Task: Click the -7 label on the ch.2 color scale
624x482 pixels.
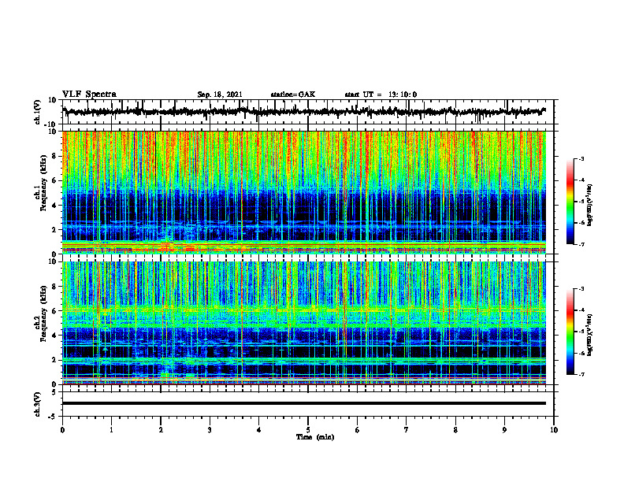Action: [581, 375]
